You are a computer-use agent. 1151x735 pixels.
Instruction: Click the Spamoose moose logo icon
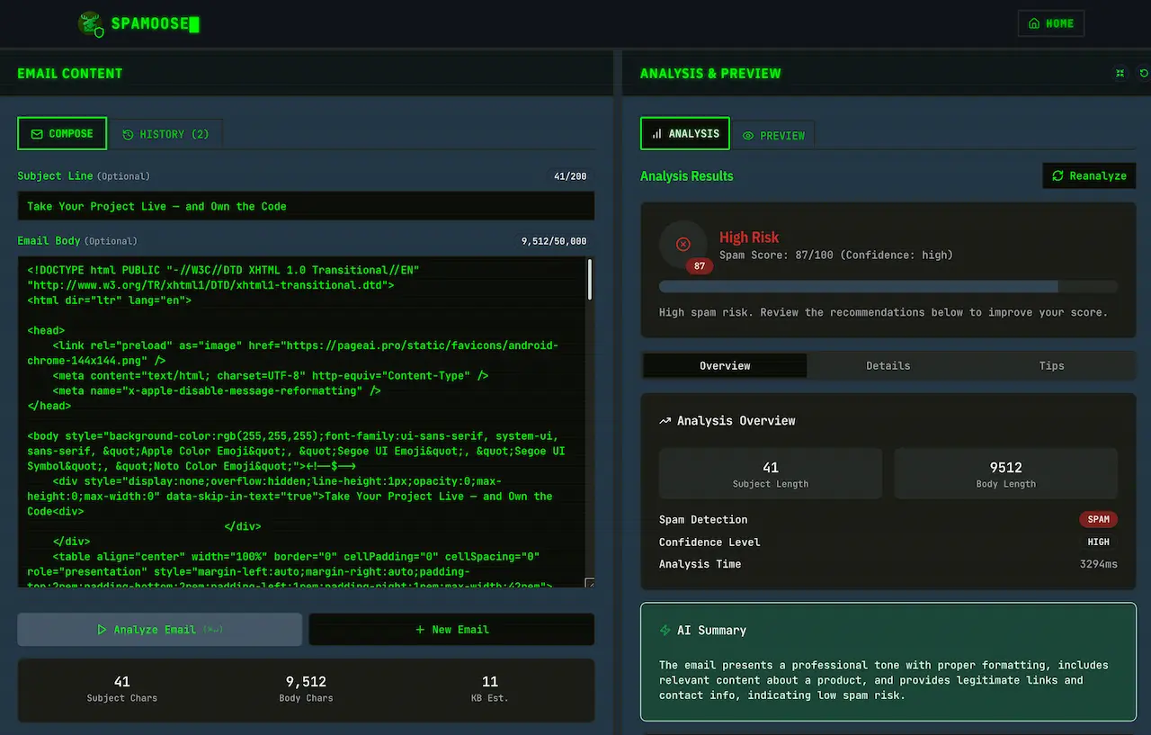pos(91,24)
